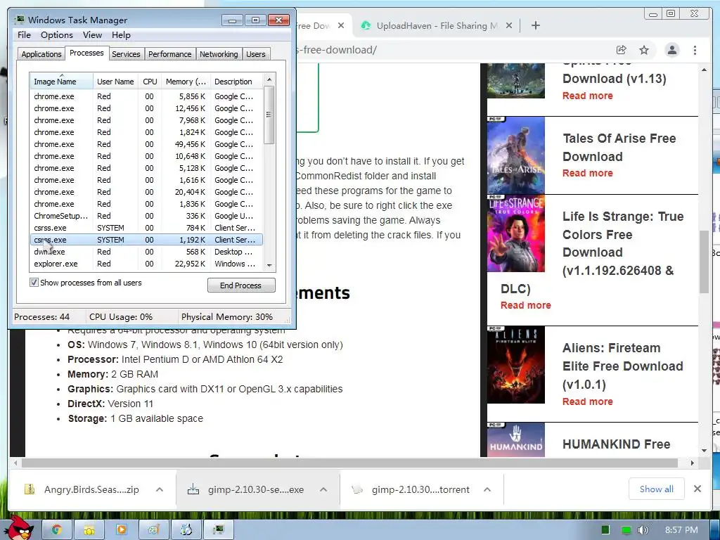Screen dimensions: 720x540
Task: Open the File menu in Task Manager
Action: (24, 35)
